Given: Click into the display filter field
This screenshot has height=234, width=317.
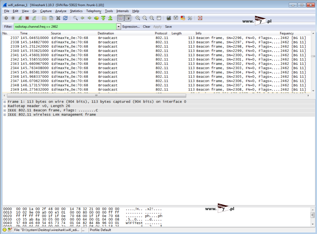Looking at the screenshot, I should click(x=65, y=27).
